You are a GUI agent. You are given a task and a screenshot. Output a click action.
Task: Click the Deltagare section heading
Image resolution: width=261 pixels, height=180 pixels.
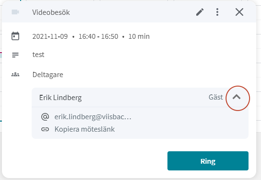(48, 75)
